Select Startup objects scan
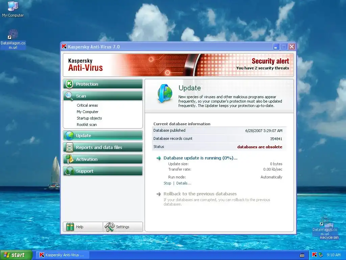Image resolution: width=346 pixels, height=260 pixels. (89, 118)
